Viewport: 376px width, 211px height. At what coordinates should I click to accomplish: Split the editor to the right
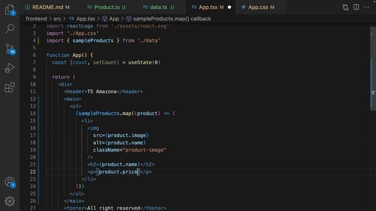pos(357,7)
